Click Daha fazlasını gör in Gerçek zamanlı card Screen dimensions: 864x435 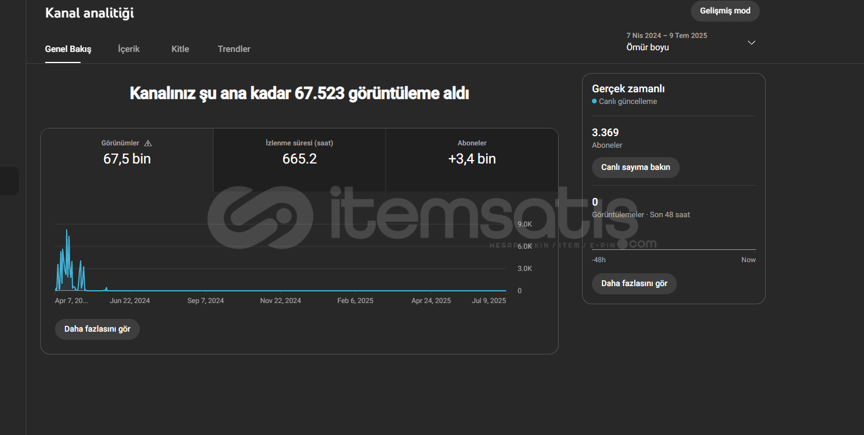(634, 284)
